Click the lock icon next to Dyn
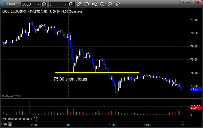This screenshot has height=128, width=203. coord(10,124)
